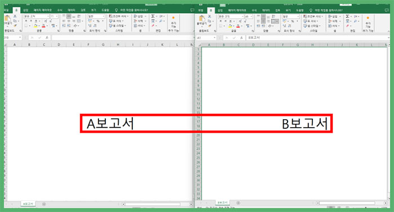
Task: Click the Paste icon in left Excel window
Action: pos(7,19)
